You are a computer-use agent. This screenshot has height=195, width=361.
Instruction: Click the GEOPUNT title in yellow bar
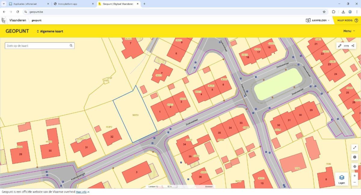pyautogui.click(x=17, y=31)
